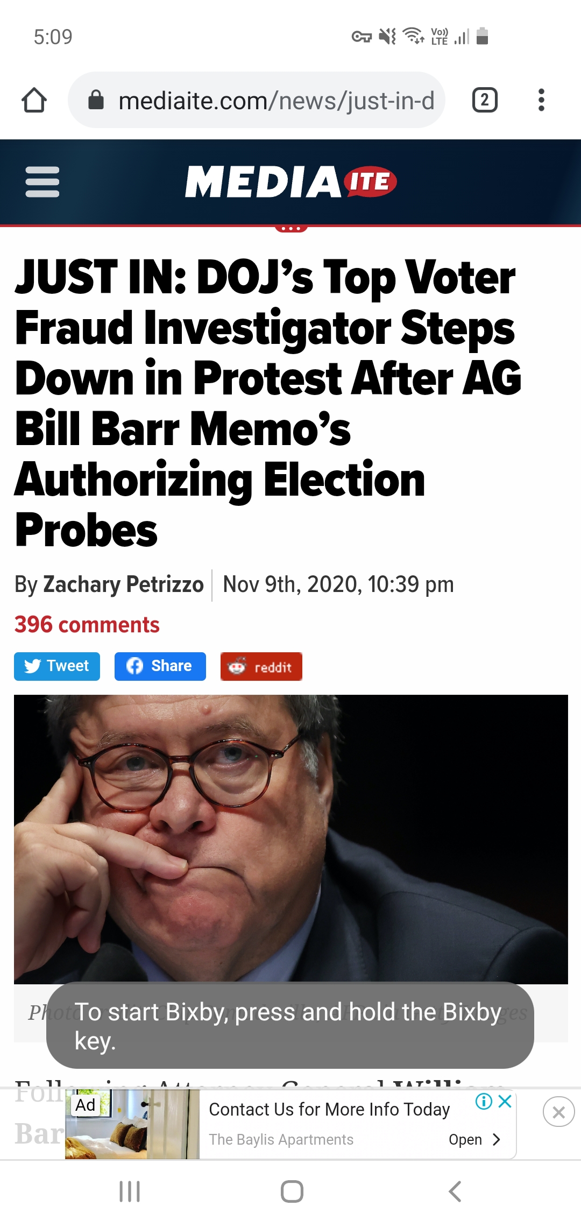This screenshot has width=581, height=1227.
Task: Tap the Bill Barr article photo
Action: pyautogui.click(x=290, y=838)
